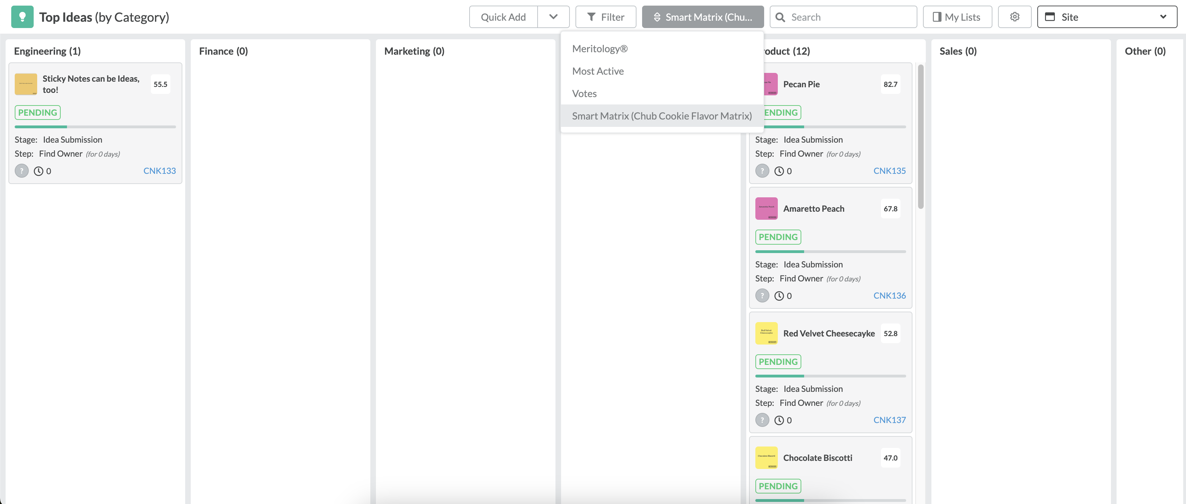This screenshot has width=1186, height=504.
Task: Click the Amaretto Peach idea title
Action: [814, 209]
